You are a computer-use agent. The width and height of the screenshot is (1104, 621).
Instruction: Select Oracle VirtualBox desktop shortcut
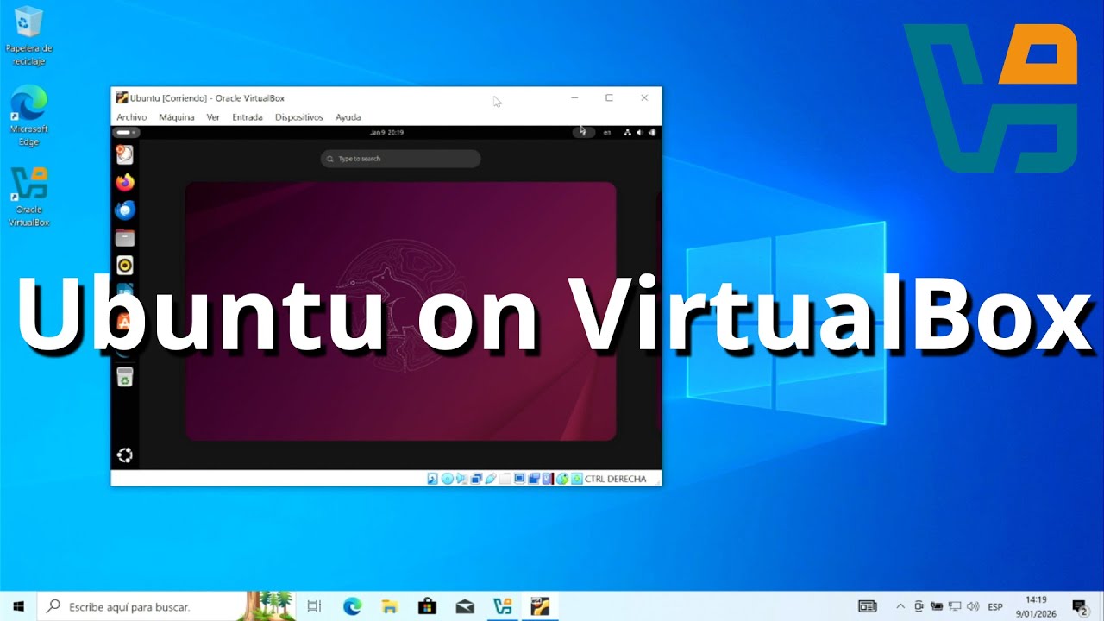tap(28, 197)
